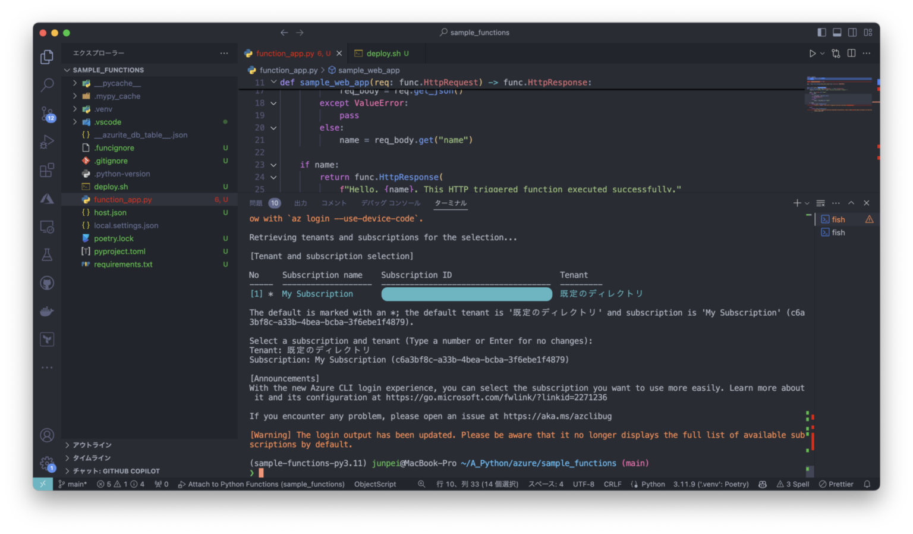Open the Azure view in activity bar
Viewport: 913px width, 534px height.
point(47,199)
